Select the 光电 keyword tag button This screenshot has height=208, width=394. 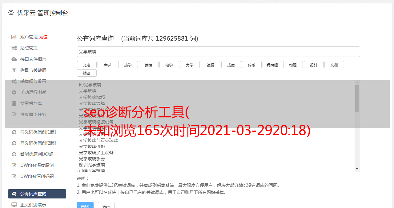tap(87, 65)
